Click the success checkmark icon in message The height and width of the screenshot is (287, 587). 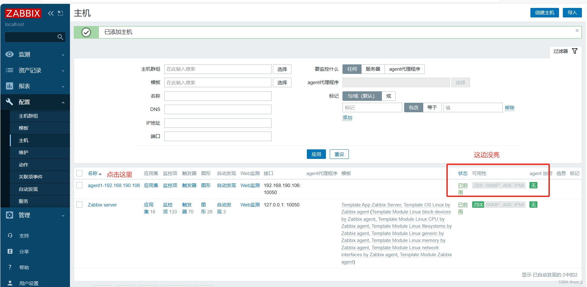point(86,32)
